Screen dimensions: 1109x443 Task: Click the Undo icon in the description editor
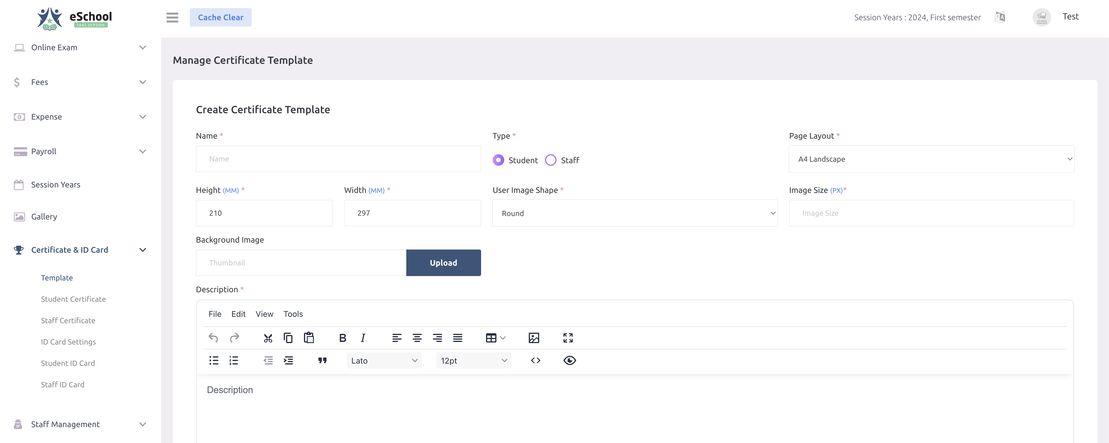pos(213,338)
